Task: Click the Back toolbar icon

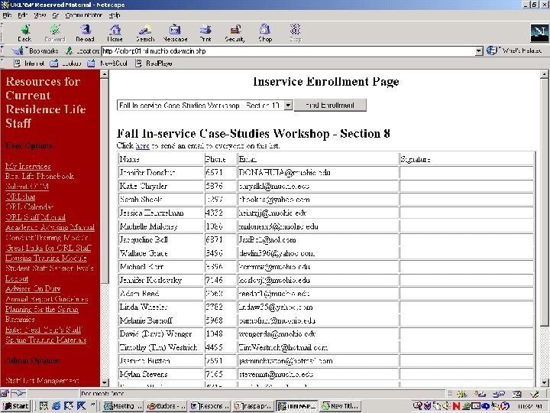Action: (24, 31)
